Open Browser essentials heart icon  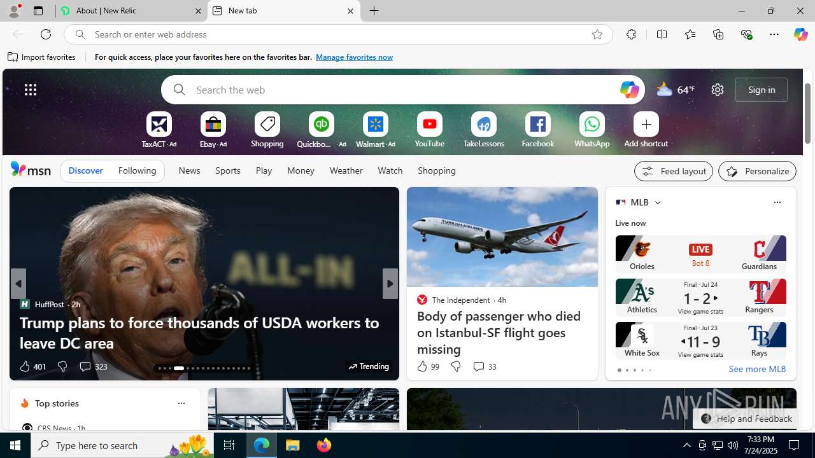click(x=746, y=34)
